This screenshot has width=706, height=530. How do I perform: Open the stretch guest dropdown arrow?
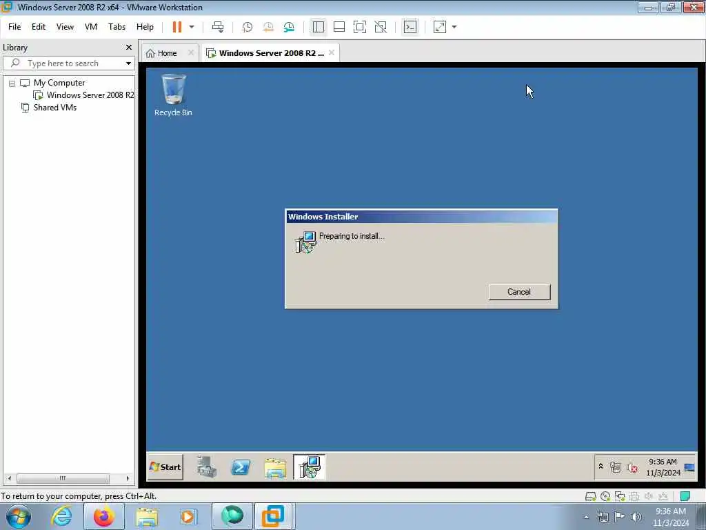point(454,27)
